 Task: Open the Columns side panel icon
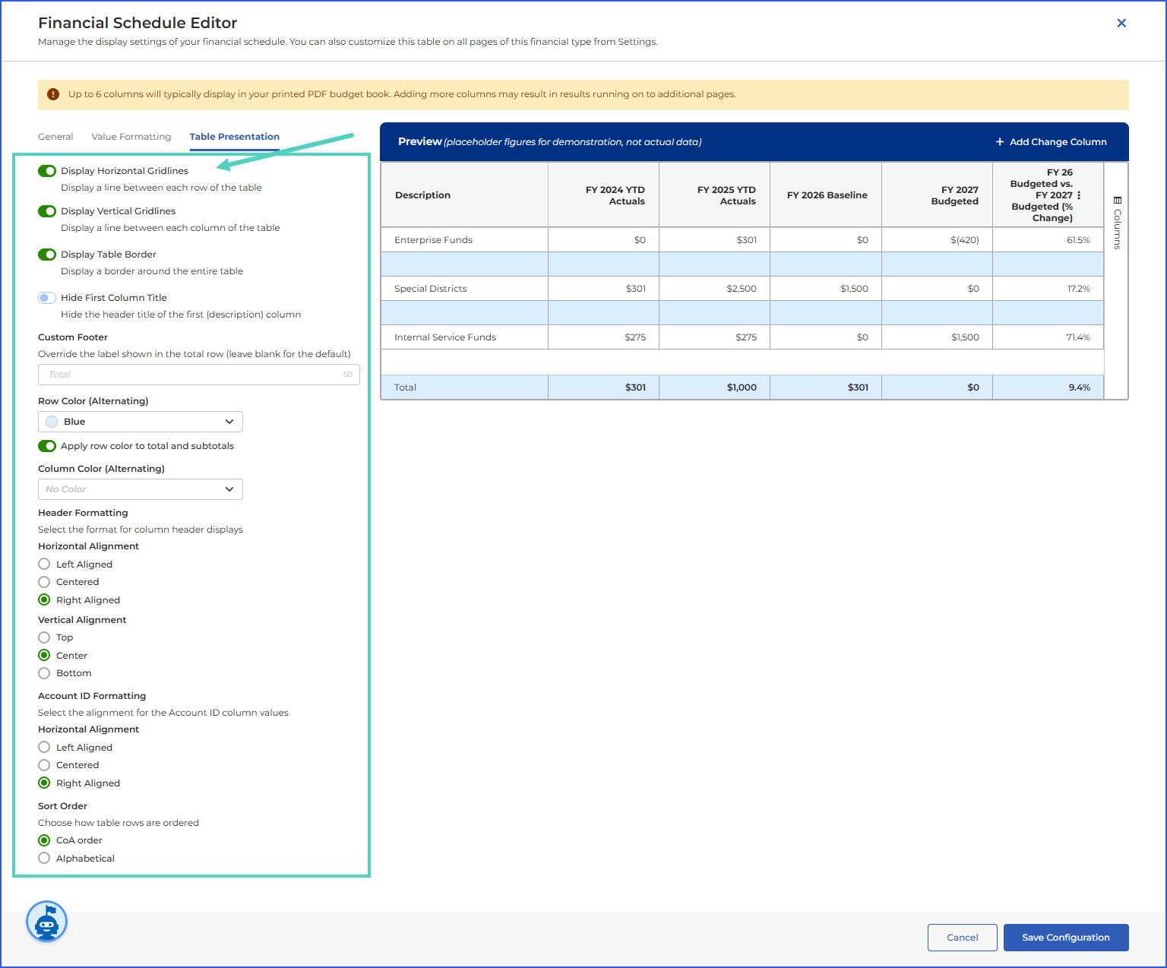point(1117,201)
